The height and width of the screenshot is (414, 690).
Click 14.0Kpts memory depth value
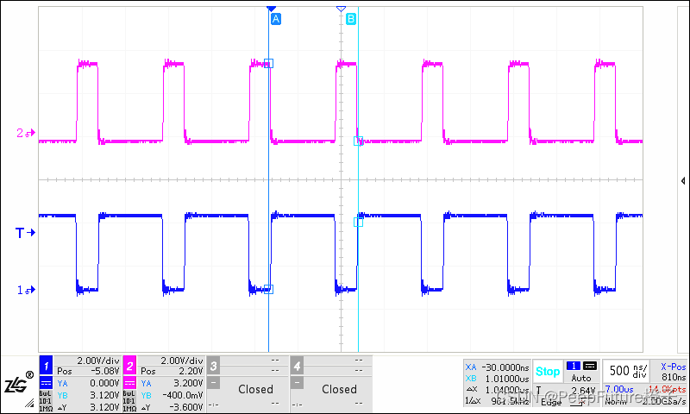[x=666, y=389]
